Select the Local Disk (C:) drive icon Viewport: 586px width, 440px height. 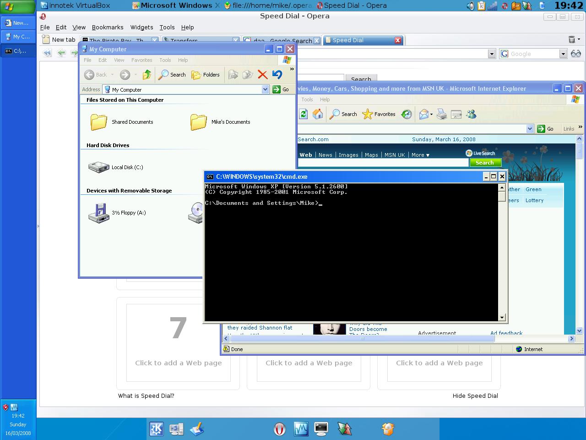[99, 167]
